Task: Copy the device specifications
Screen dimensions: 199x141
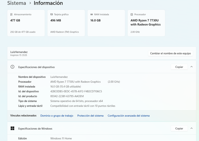Action: pos(179,67)
